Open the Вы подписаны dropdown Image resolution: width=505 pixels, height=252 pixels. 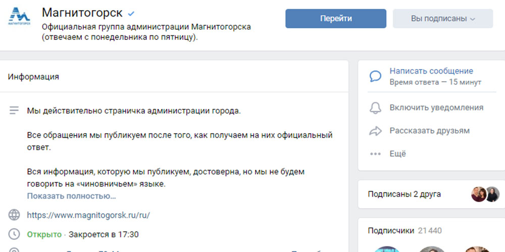pyautogui.click(x=443, y=19)
